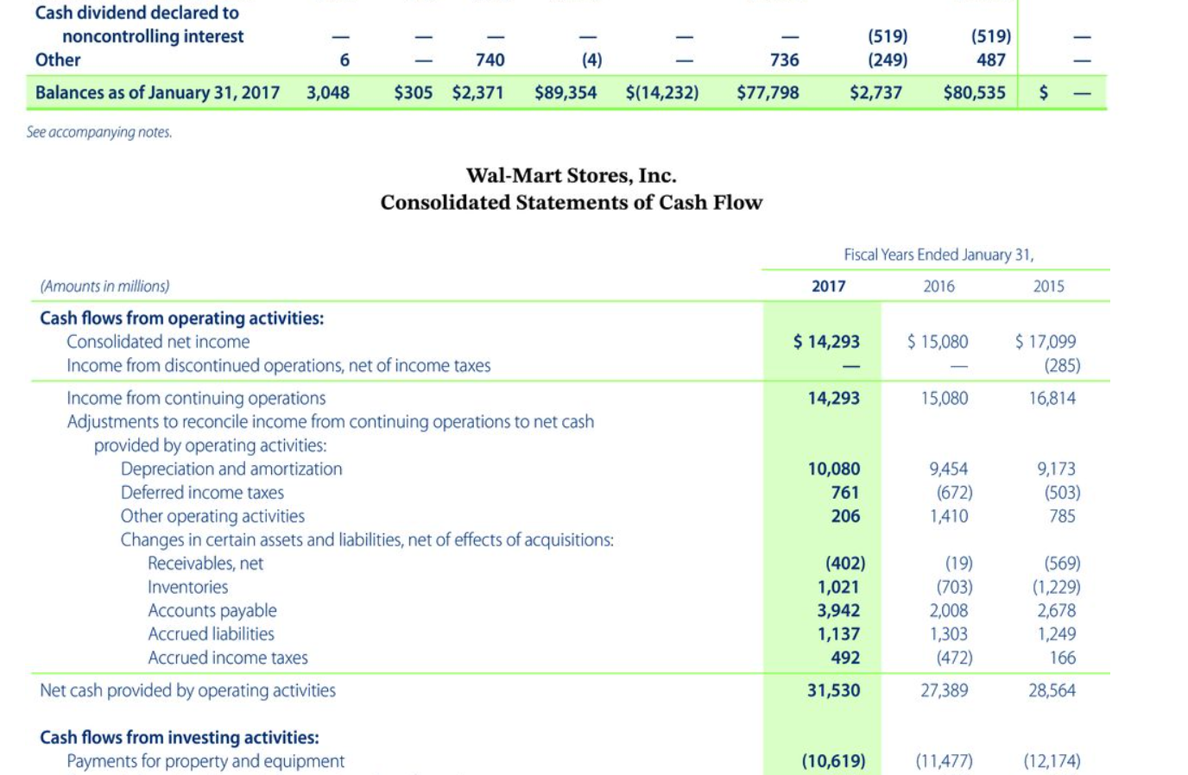Click the Fiscal Years Ended January 31 header
The image size is (1188, 775).
click(x=940, y=254)
